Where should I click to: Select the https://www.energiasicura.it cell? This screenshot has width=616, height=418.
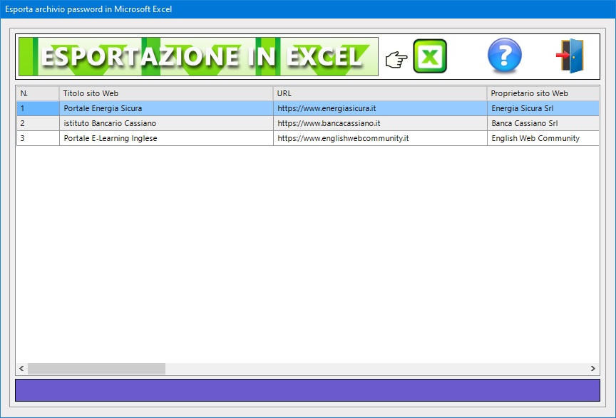coord(380,108)
